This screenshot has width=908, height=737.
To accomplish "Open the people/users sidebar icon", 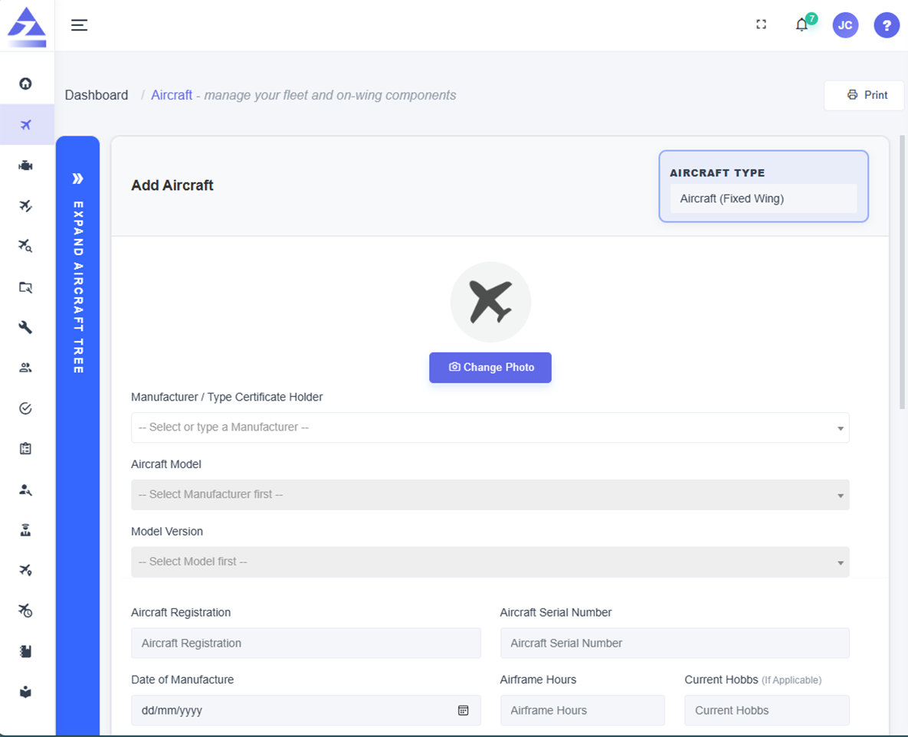I will pyautogui.click(x=25, y=368).
